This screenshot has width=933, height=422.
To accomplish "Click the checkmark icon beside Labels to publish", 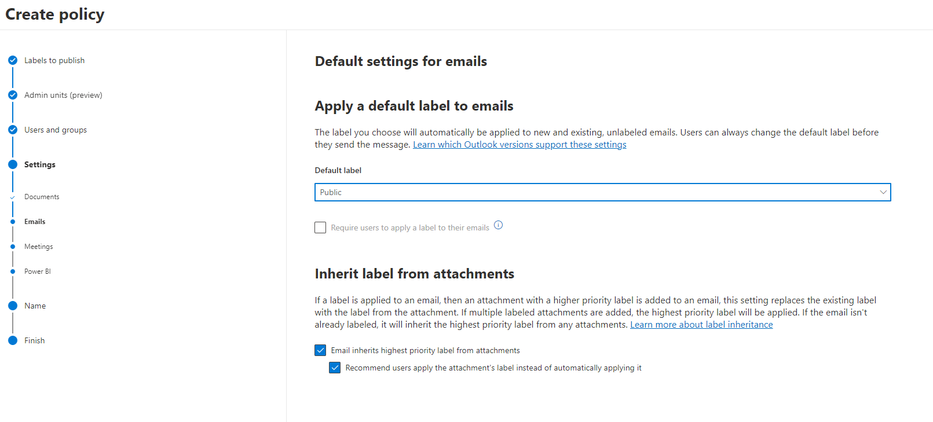I will [13, 60].
